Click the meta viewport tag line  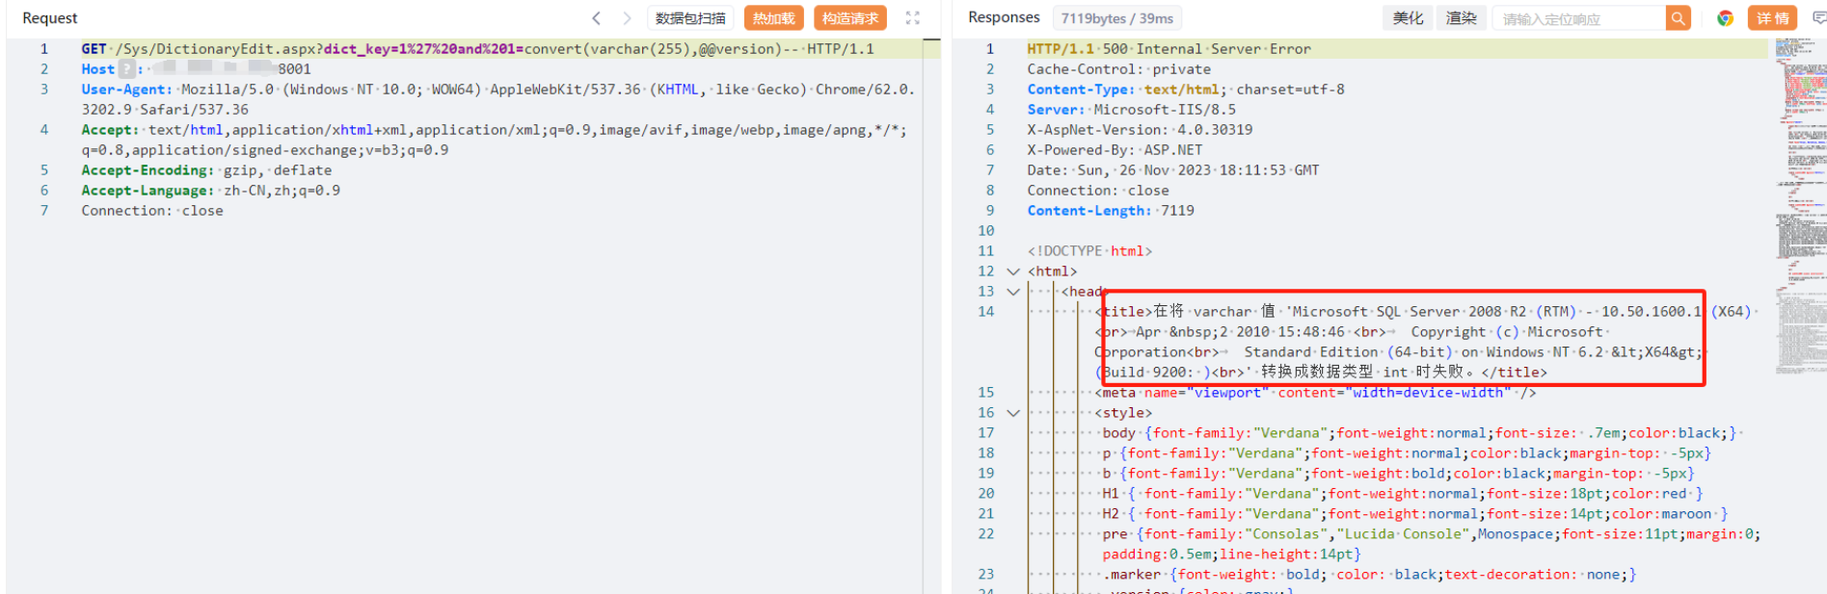click(x=1315, y=393)
